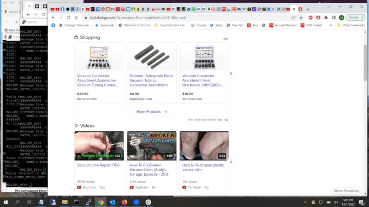
Task: Click the page vertical scrollbar
Action: pyautogui.click(x=365, y=63)
